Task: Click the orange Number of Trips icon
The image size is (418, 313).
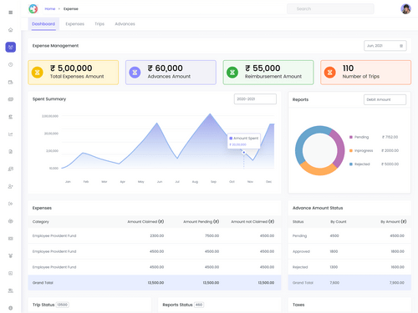Action: (330, 73)
